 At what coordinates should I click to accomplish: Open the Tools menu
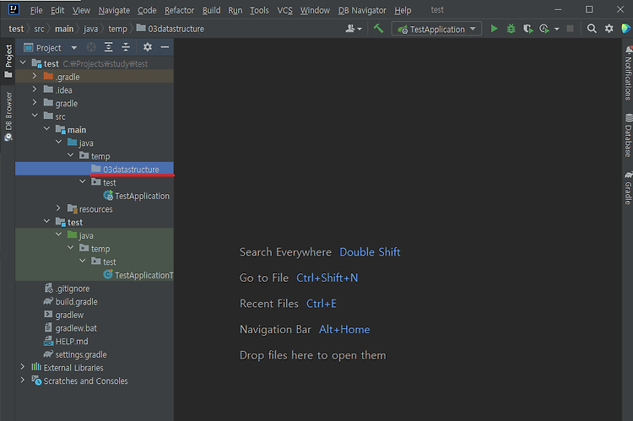259,10
